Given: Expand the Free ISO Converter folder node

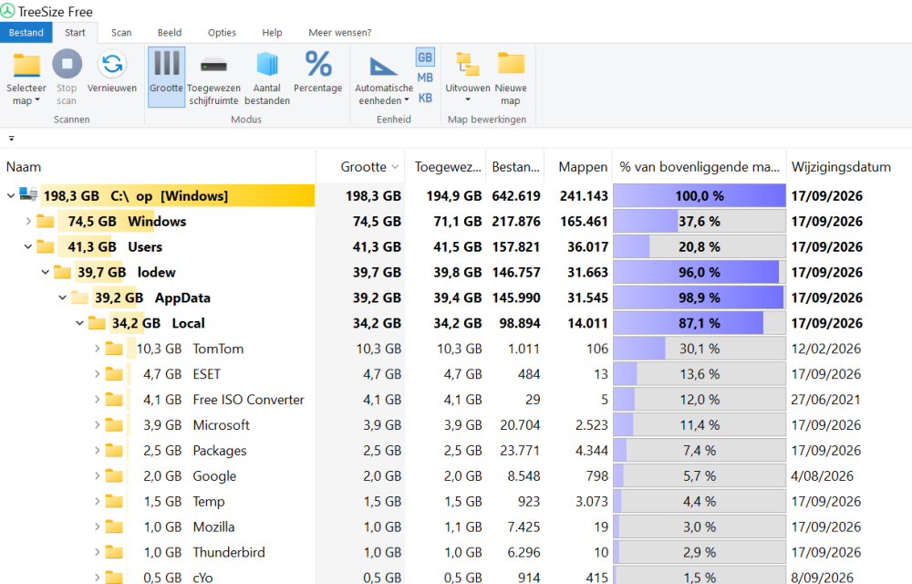Looking at the screenshot, I should pos(98,399).
